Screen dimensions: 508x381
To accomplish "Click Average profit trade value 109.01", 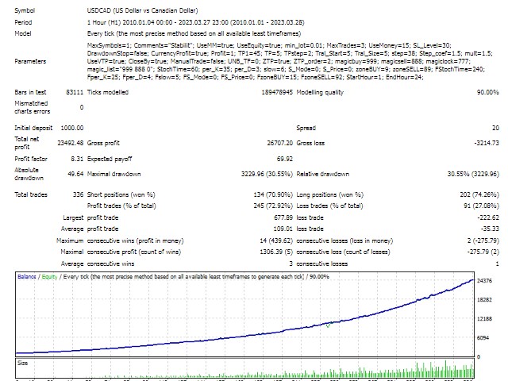I will [x=283, y=229].
